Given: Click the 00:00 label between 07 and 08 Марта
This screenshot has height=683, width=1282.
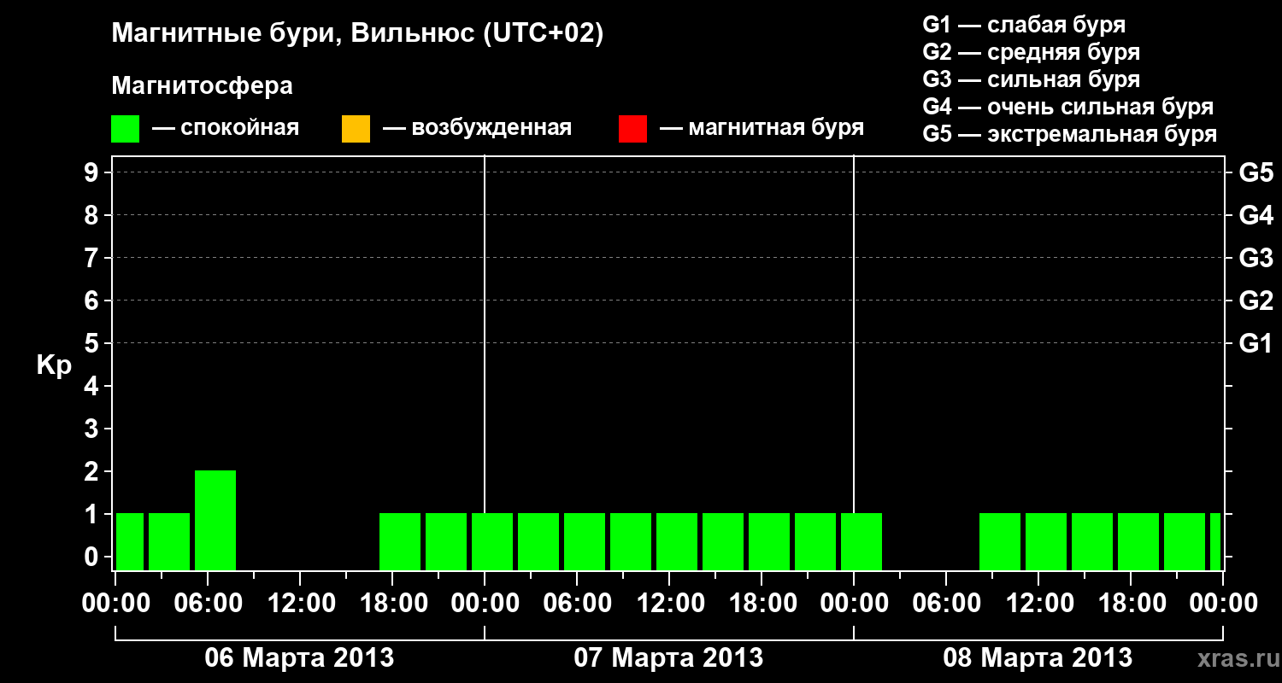Looking at the screenshot, I should point(853,603).
